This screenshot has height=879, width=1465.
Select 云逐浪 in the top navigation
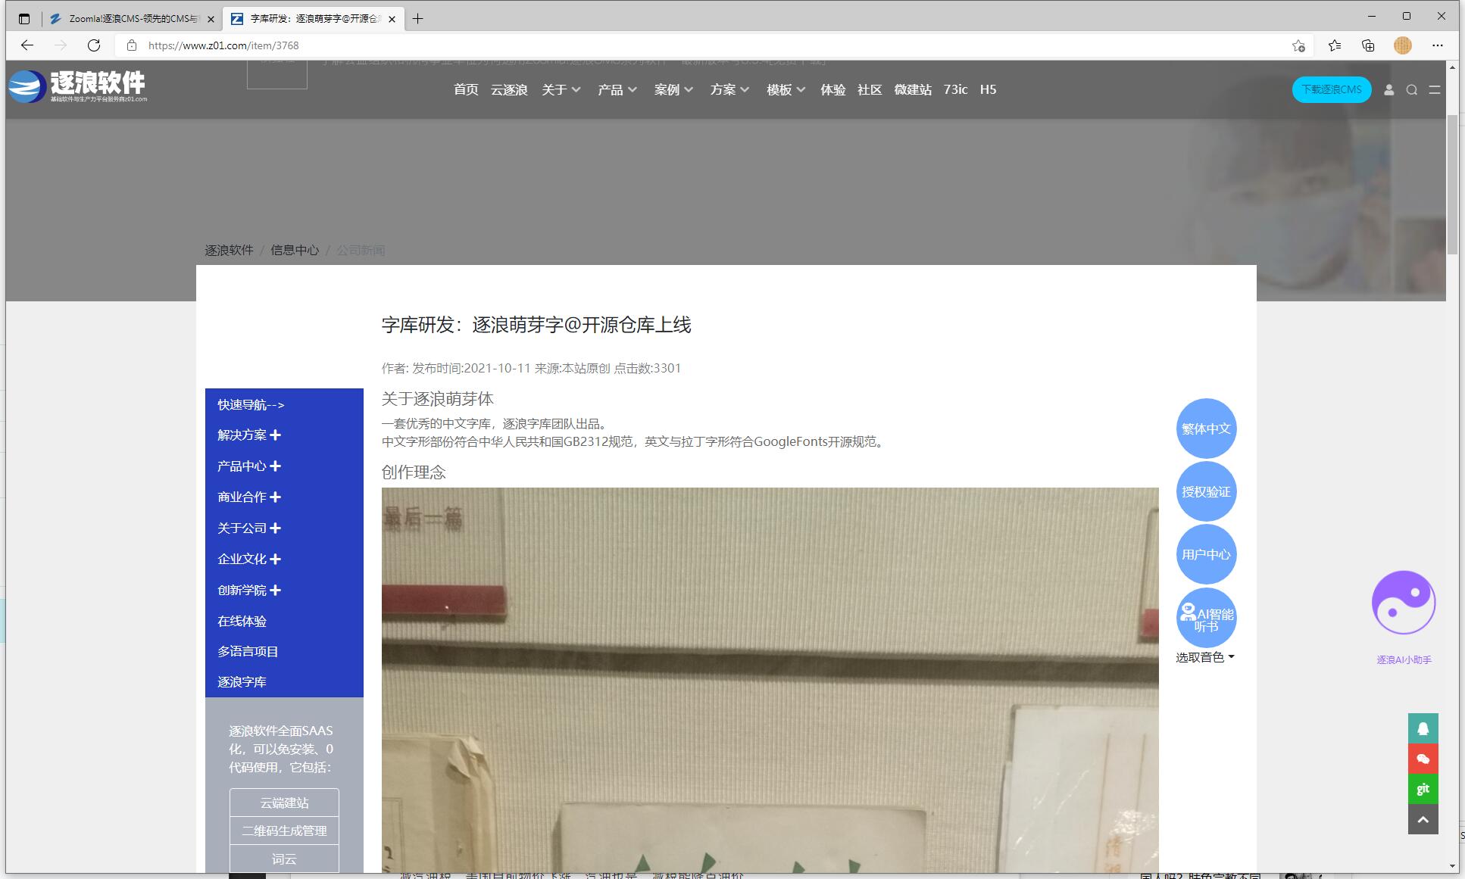coord(509,90)
